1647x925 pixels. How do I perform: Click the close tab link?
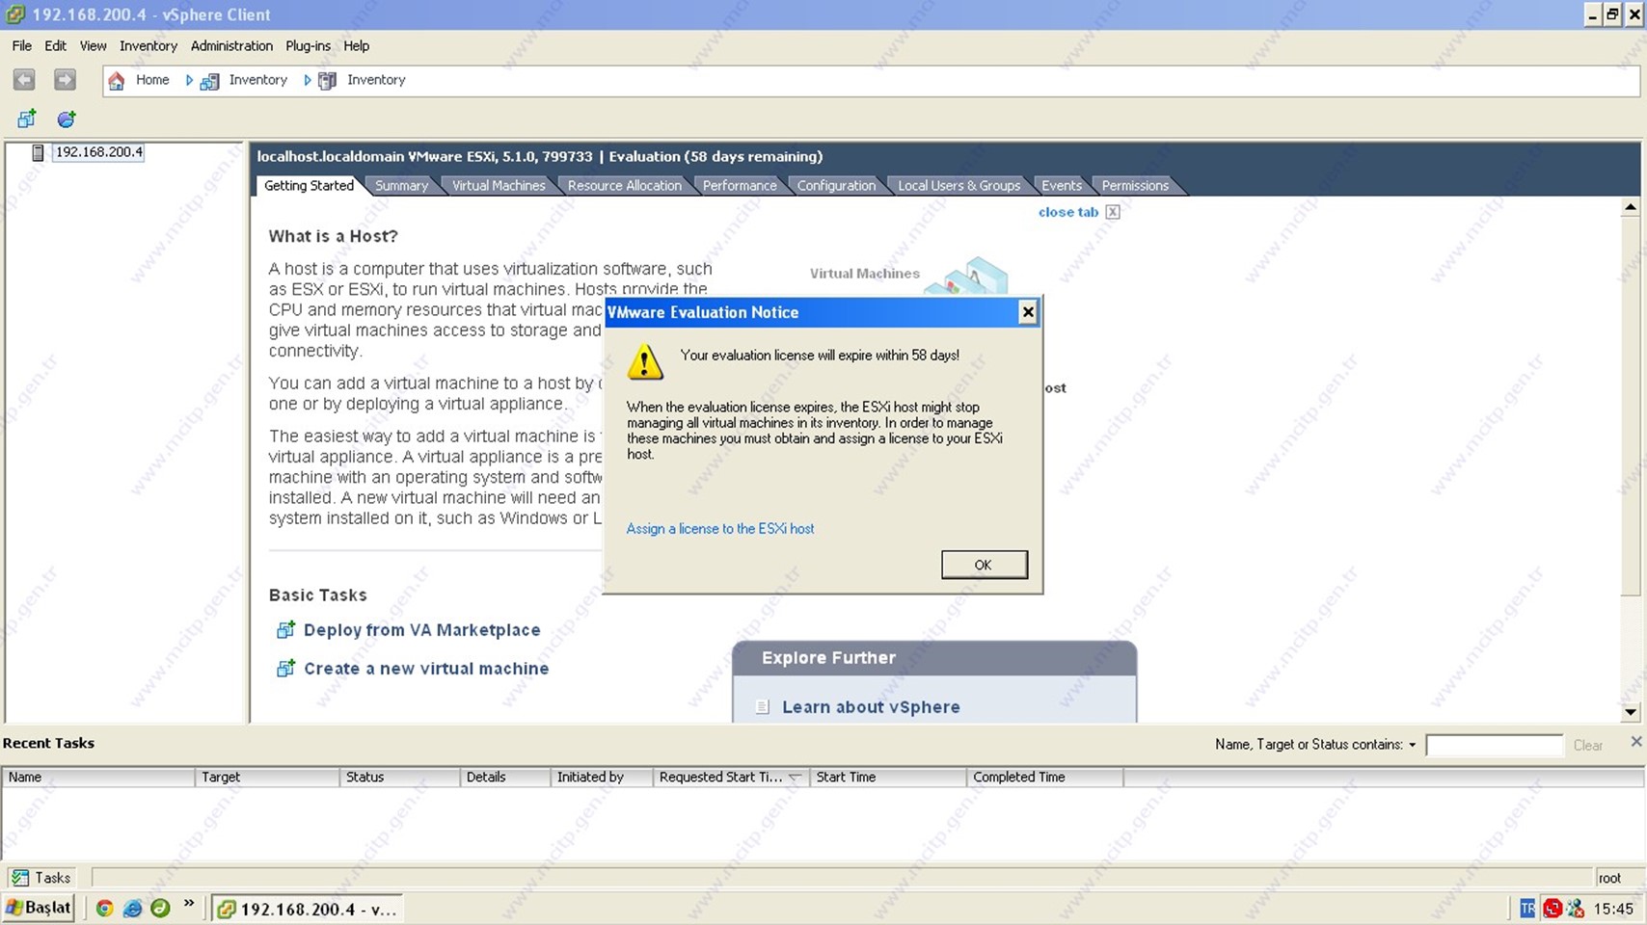1067,212
